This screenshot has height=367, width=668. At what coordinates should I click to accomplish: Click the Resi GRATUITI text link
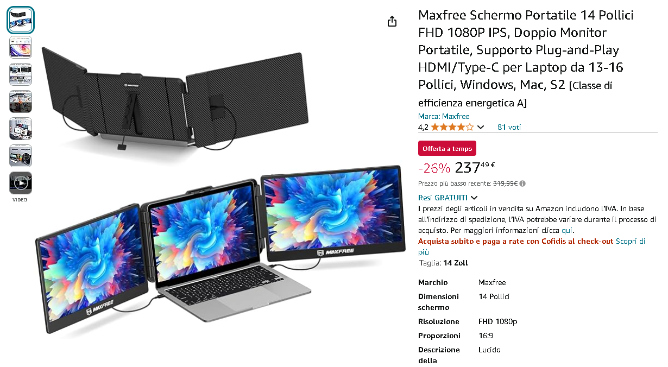pyautogui.click(x=443, y=198)
